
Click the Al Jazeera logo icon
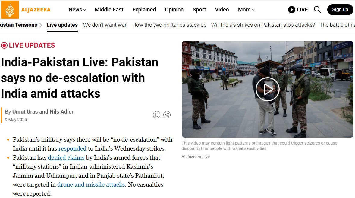click(10, 10)
